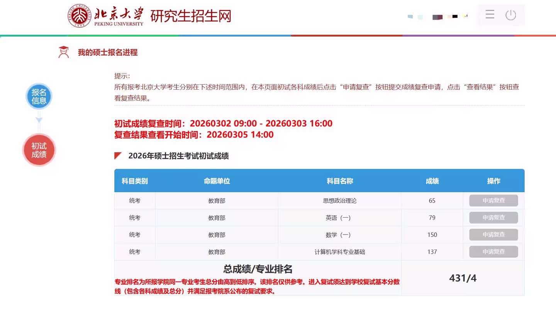Click 申请复查 for 英语（一）

click(x=493, y=218)
